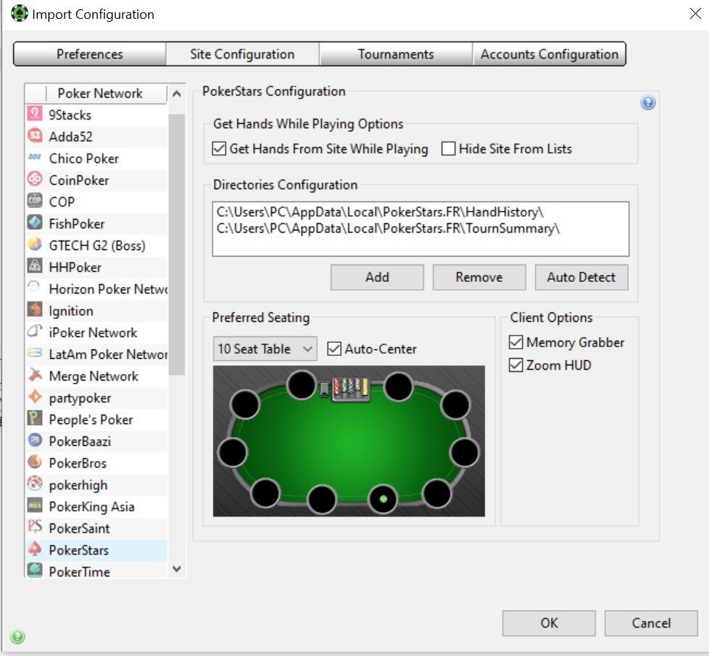Image resolution: width=709 pixels, height=656 pixels.
Task: Click the People's Poker icon
Action: point(35,419)
